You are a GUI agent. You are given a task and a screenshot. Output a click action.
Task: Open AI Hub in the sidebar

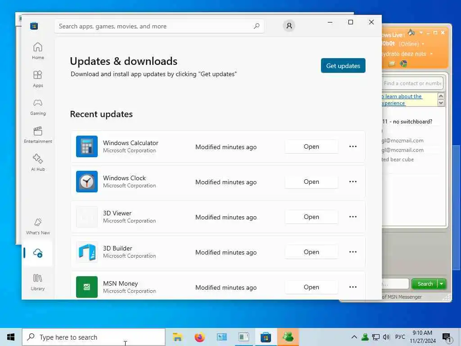click(38, 163)
